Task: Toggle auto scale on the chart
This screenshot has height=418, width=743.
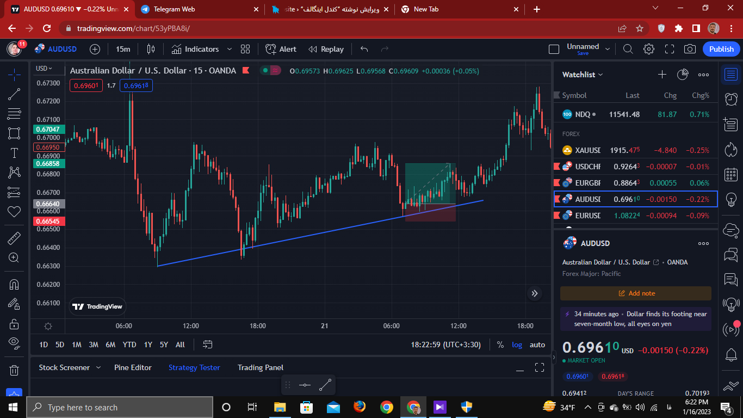Action: click(x=537, y=345)
